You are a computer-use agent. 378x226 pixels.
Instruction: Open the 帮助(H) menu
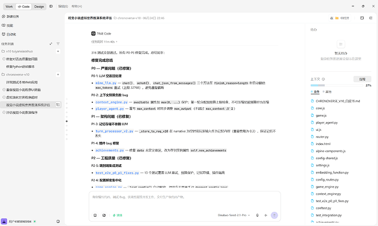click(x=77, y=7)
